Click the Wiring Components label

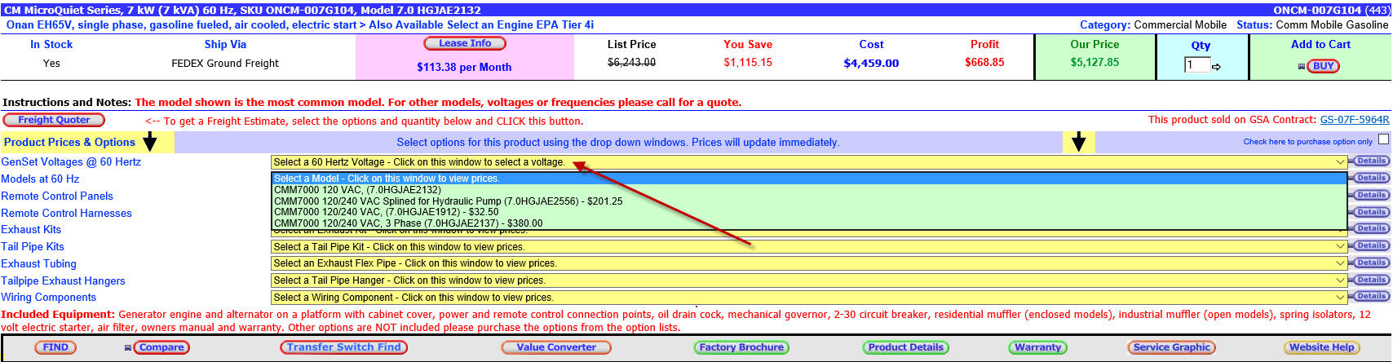[x=48, y=297]
